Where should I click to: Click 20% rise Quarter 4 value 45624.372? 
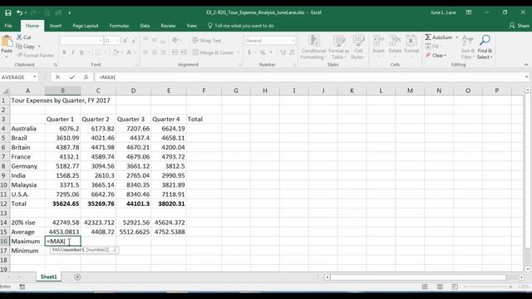point(169,223)
